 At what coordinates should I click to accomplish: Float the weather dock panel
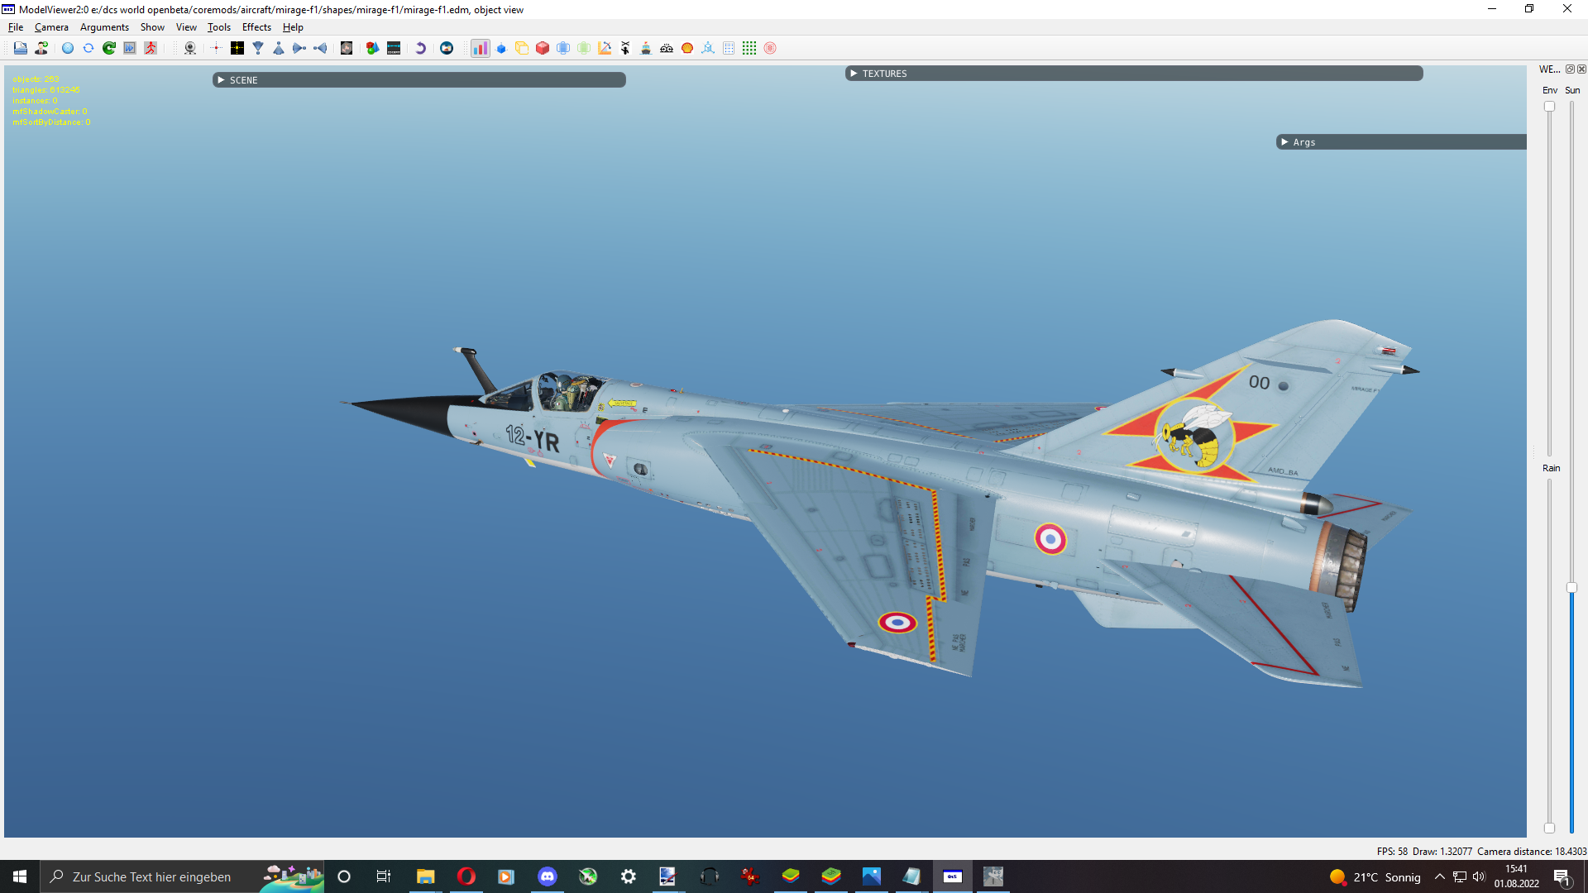(1570, 69)
